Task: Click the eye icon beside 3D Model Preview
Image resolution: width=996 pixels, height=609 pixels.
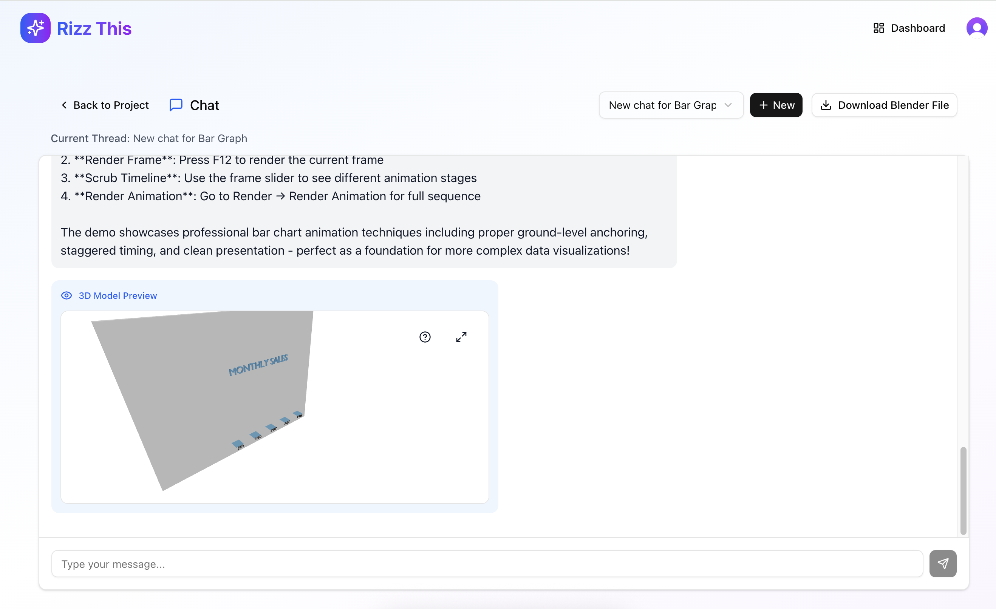Action: (67, 296)
